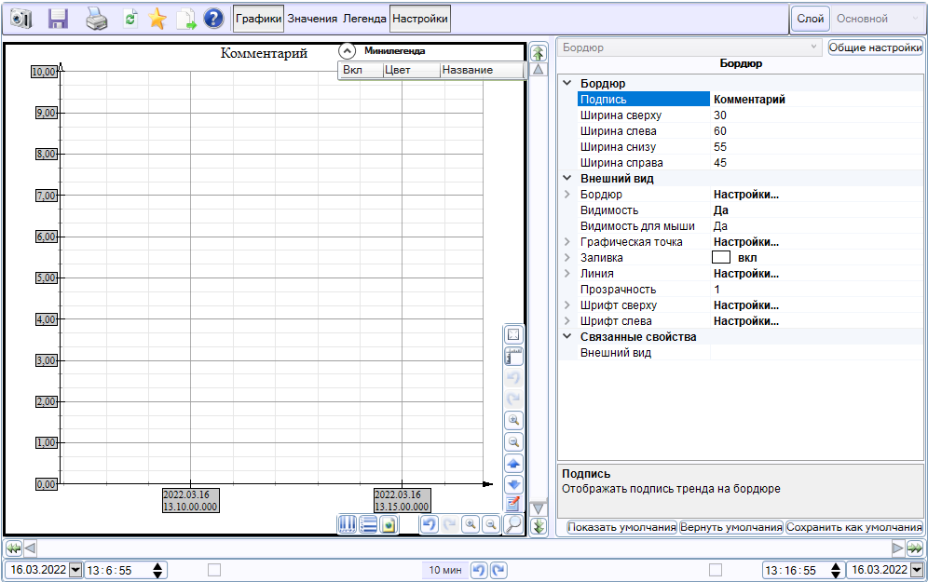
Task: Step left with the gray left triangle
Action: (x=30, y=548)
